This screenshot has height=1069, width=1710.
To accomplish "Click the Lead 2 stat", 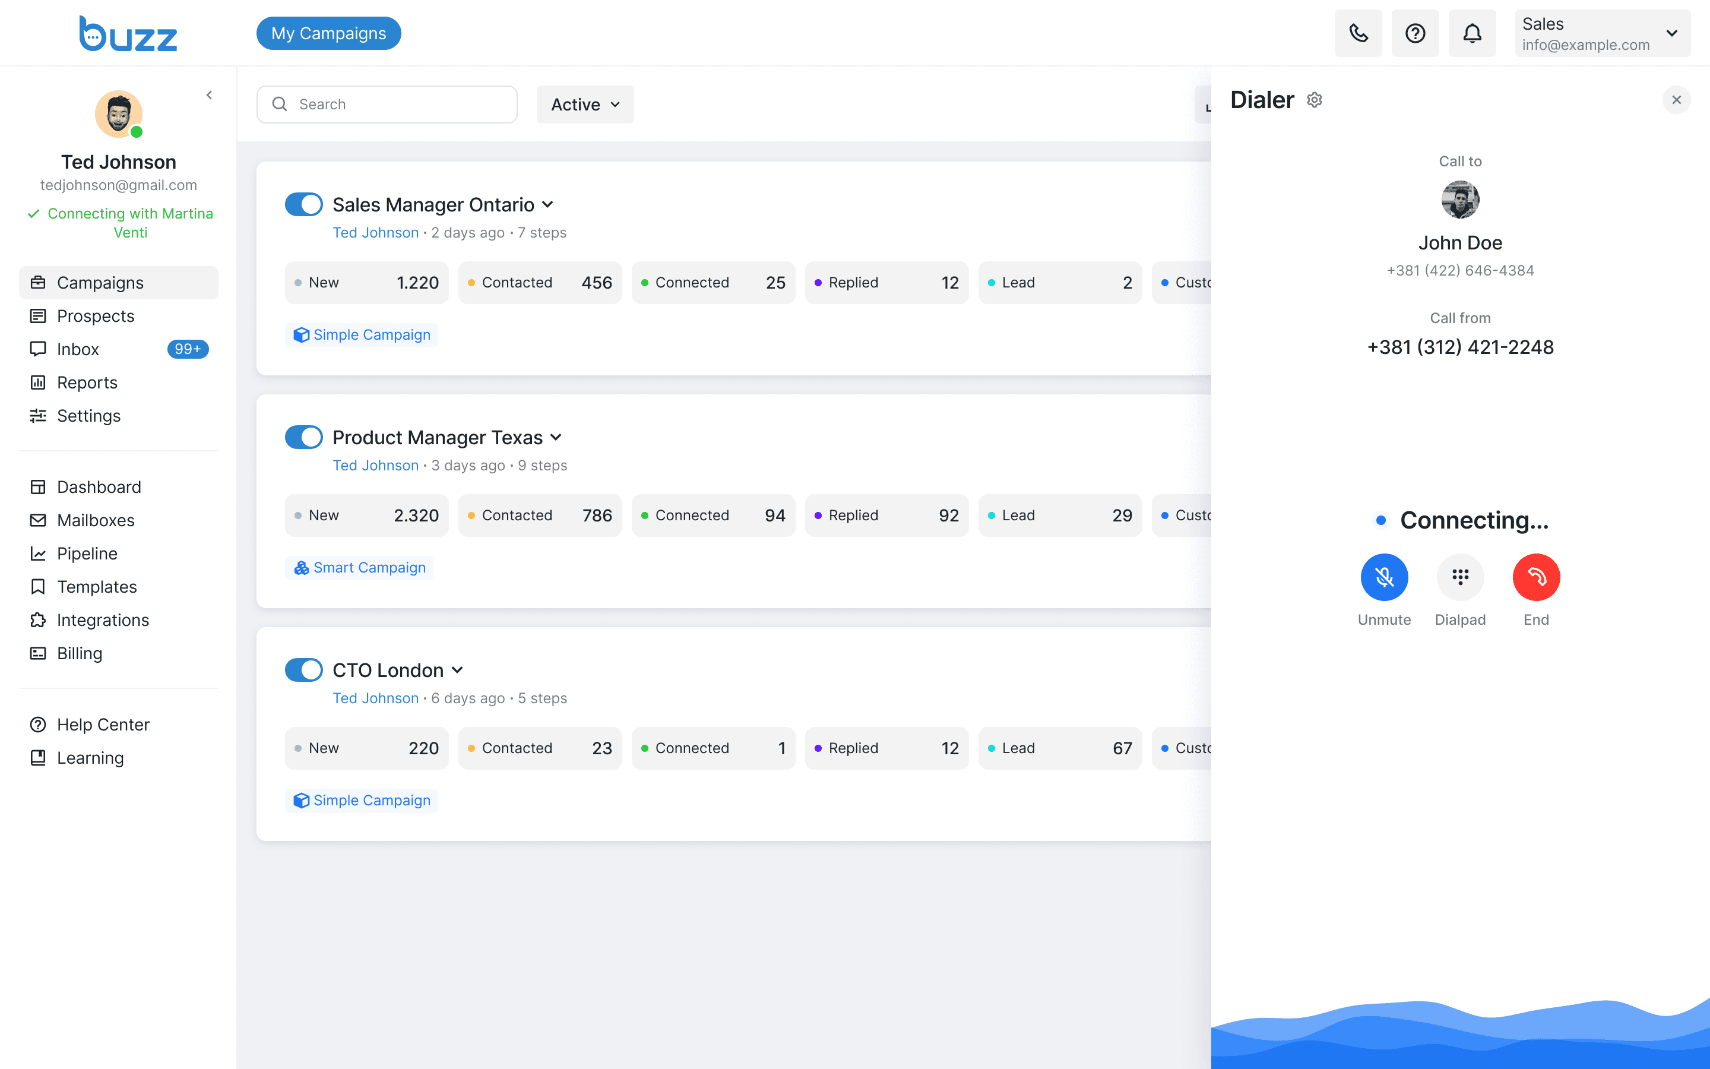I will (x=1060, y=283).
